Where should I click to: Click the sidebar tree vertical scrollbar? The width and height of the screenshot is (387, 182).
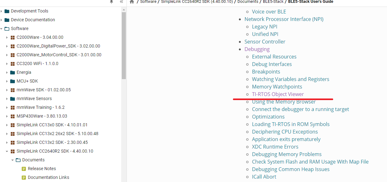[124, 46]
